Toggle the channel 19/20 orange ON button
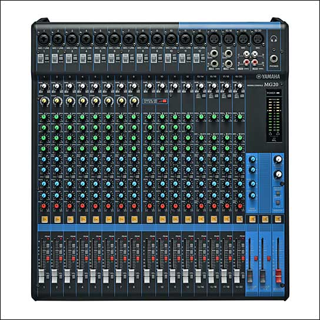The height and width of the screenshot is (320, 320). 239,219
